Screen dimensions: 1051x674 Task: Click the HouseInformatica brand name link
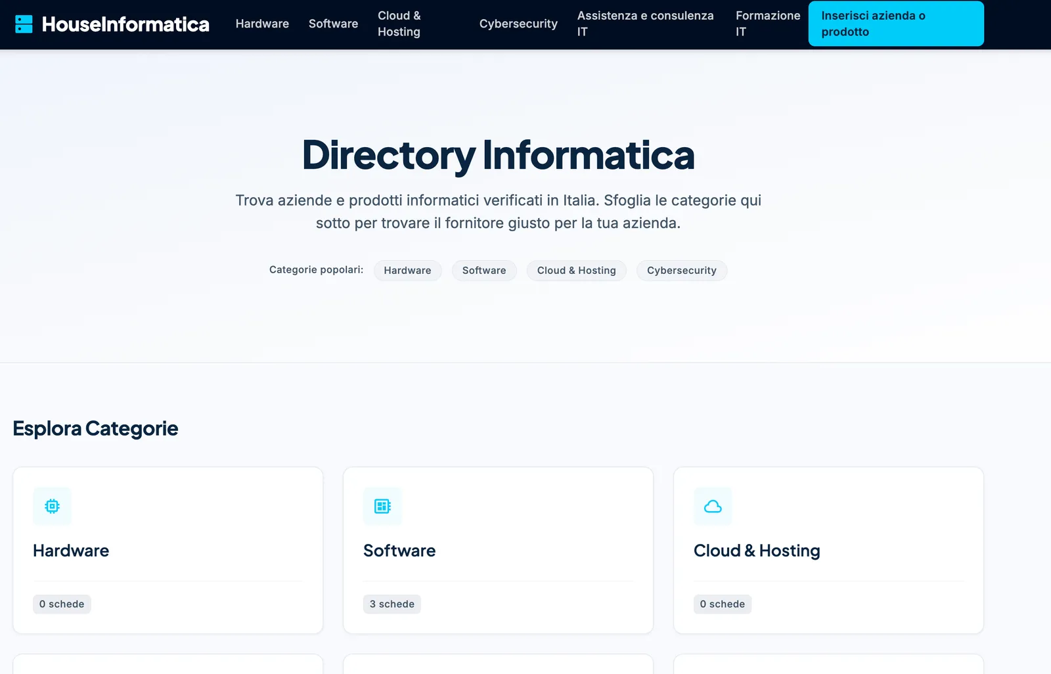(x=125, y=24)
